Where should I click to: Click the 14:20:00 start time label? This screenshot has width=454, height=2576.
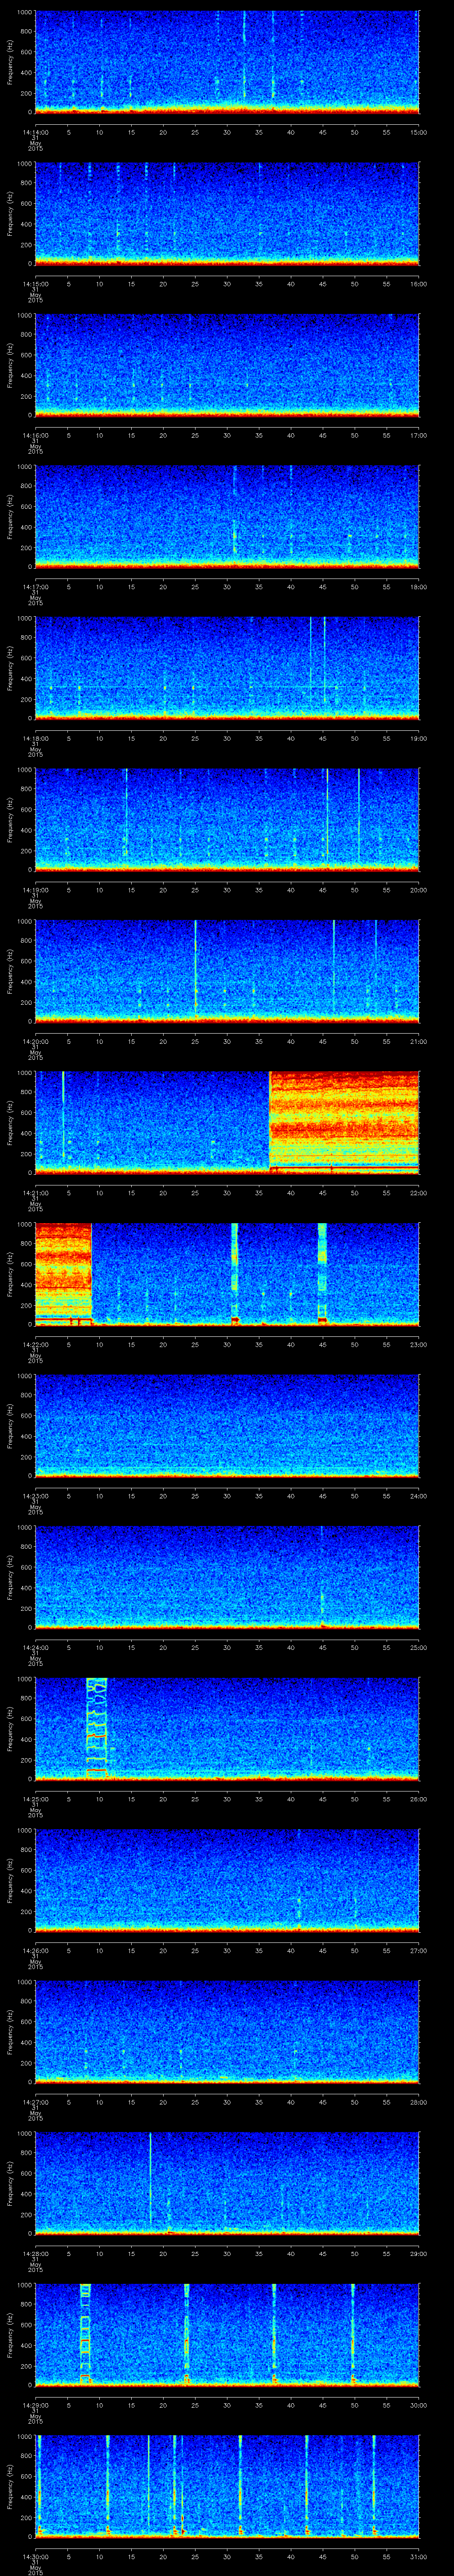coord(35,1041)
